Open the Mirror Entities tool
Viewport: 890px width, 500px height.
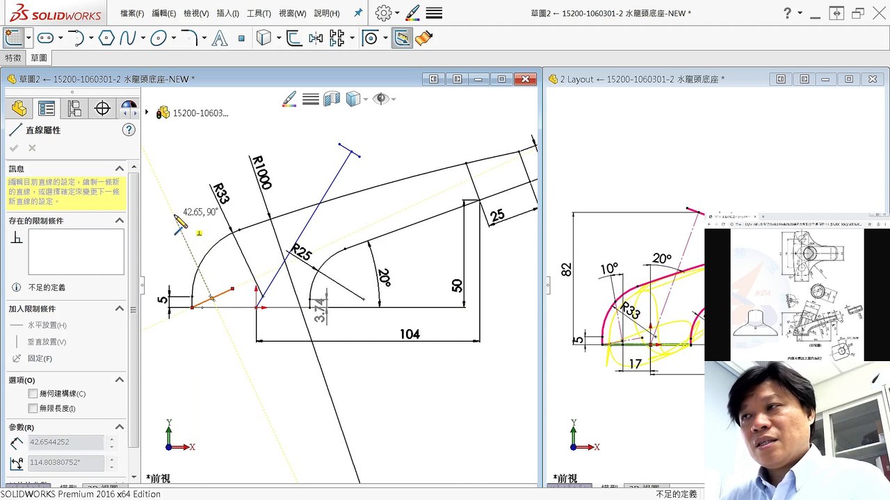[x=316, y=38]
